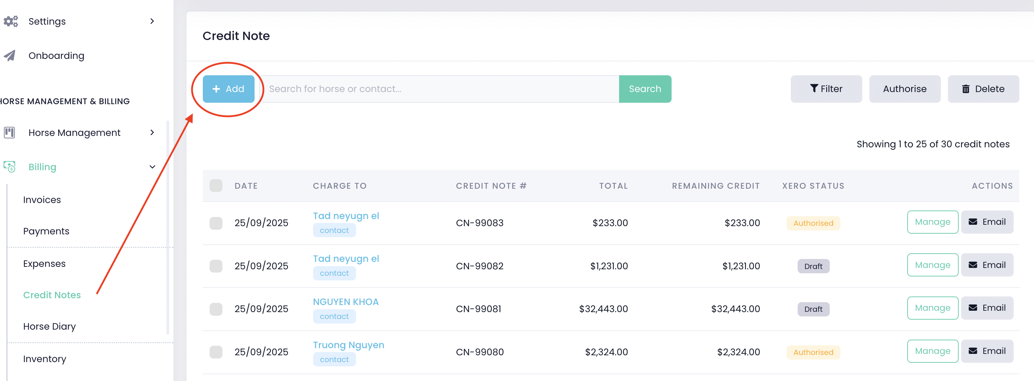1034x381 pixels.
Task: Collapse the Billing section
Action: 152,167
